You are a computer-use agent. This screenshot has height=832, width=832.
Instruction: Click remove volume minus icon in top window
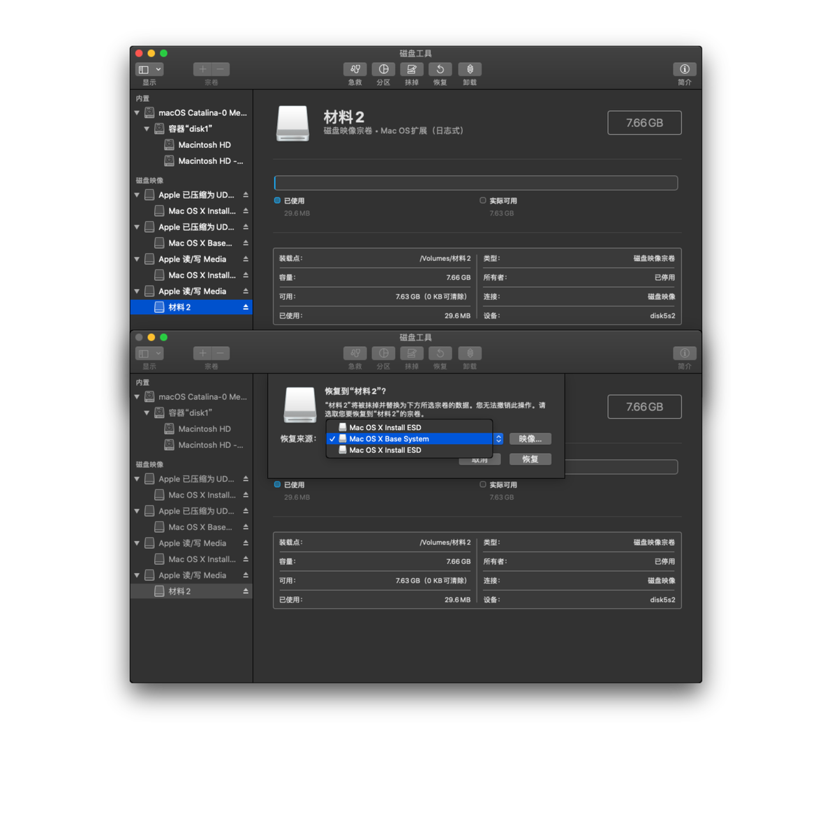pos(220,70)
